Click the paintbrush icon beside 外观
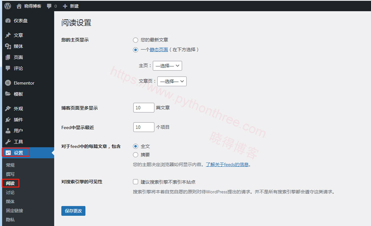The height and width of the screenshot is (226, 371). click(8, 108)
